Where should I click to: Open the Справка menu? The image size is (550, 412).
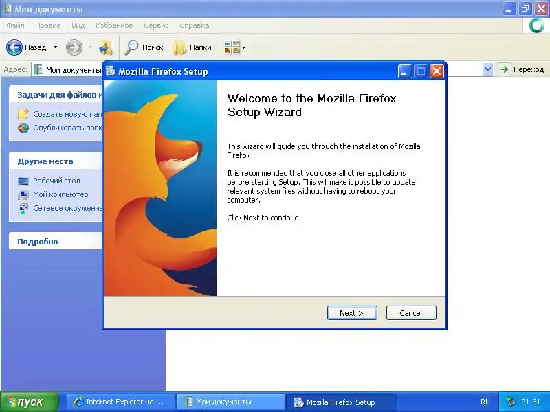click(x=195, y=25)
